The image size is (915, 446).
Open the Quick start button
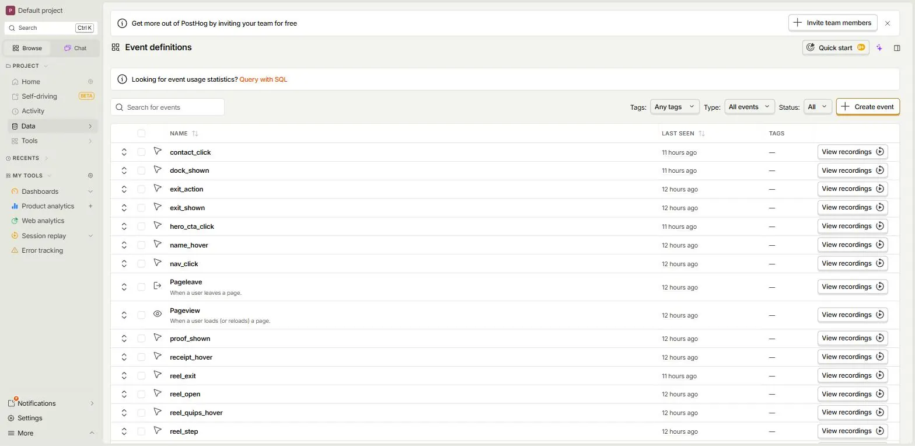point(836,48)
